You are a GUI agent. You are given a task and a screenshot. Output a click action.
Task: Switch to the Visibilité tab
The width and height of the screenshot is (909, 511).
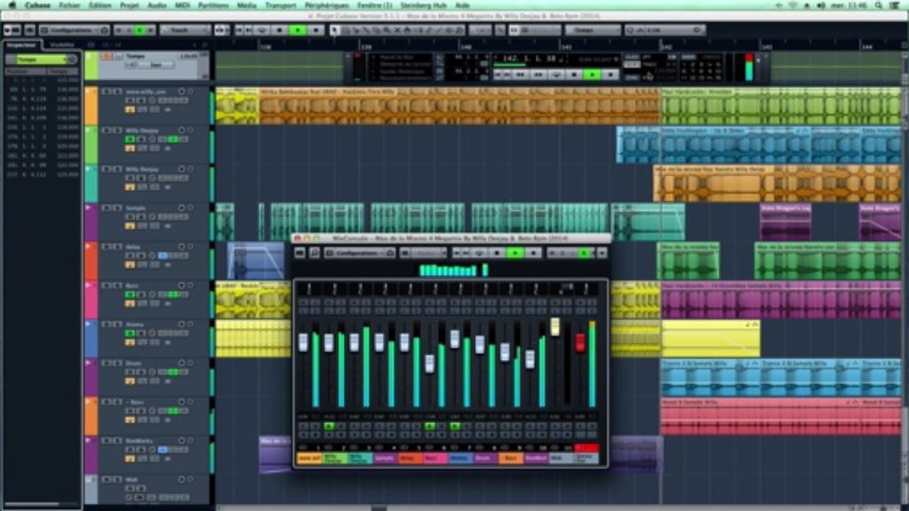coord(62,44)
